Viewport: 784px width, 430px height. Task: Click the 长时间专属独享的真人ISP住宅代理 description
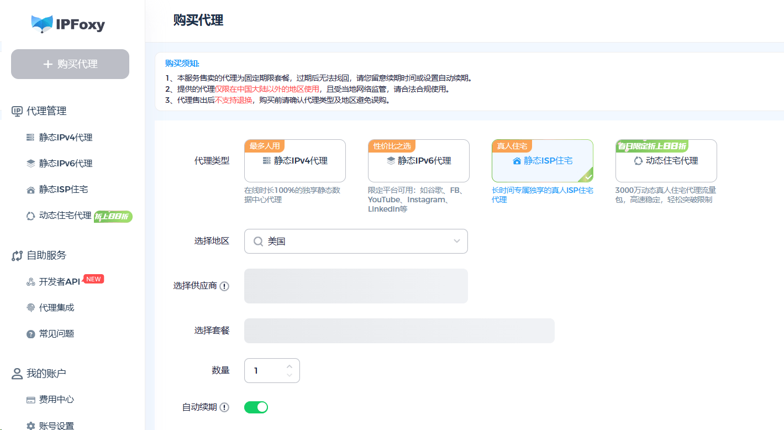coord(543,195)
